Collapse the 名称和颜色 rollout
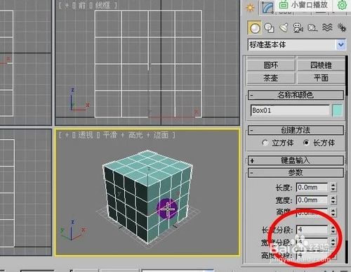351x272 pixels. point(296,95)
